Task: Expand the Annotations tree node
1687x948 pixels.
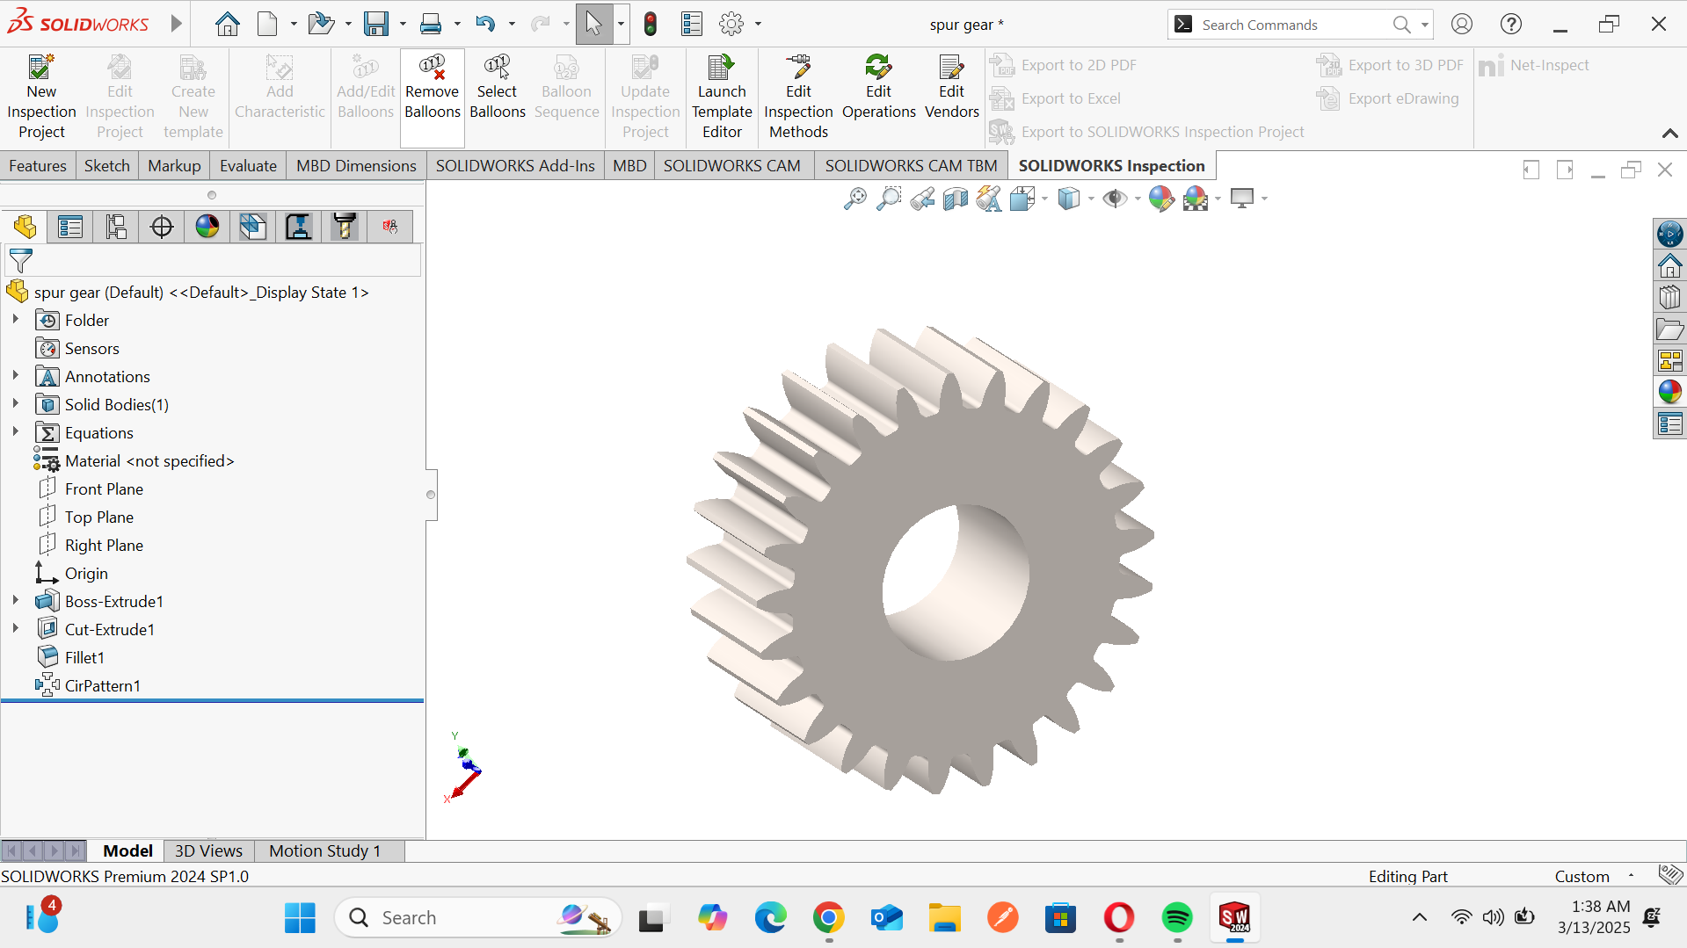Action: 15,376
